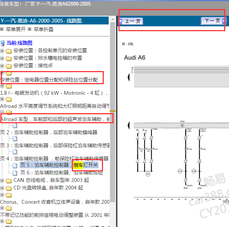The image size is (229, 227).
Task: Expand the 1.8 l 电喷发动机 node
Action: [2, 86]
